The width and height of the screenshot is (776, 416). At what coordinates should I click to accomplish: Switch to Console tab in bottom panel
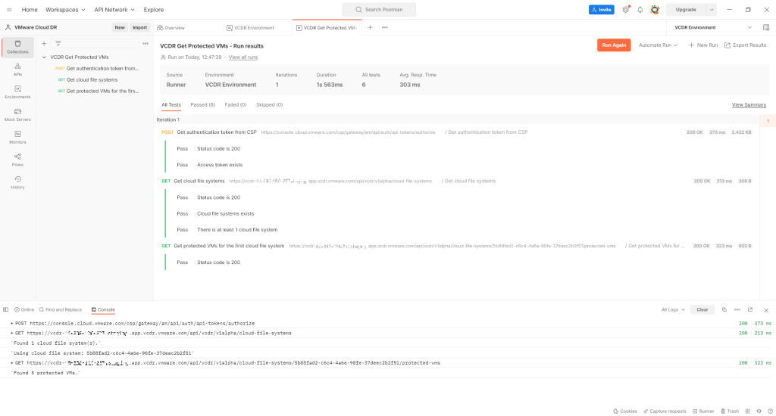(x=103, y=310)
